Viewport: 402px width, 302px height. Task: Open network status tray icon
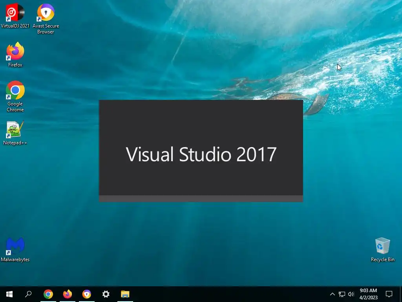[342, 294]
